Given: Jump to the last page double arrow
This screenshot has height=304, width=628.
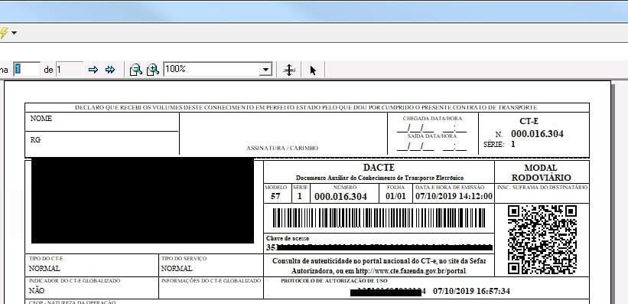Looking at the screenshot, I should pyautogui.click(x=110, y=70).
